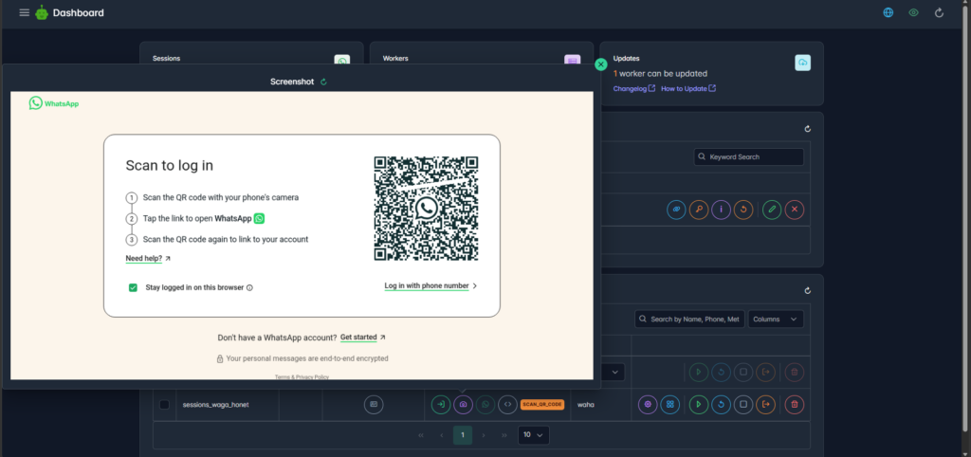Open the Changelog link
971x457 pixels.
point(634,88)
